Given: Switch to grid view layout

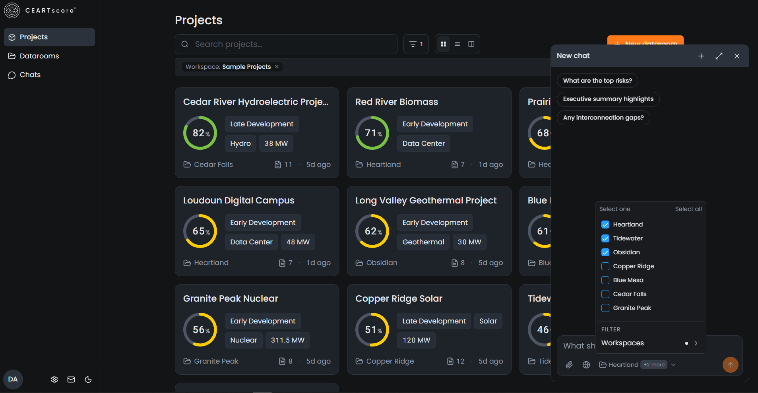Looking at the screenshot, I should pyautogui.click(x=444, y=44).
